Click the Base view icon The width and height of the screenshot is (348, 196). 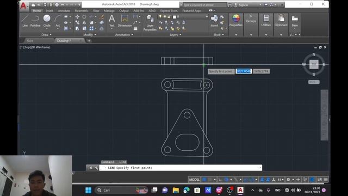(x=295, y=21)
